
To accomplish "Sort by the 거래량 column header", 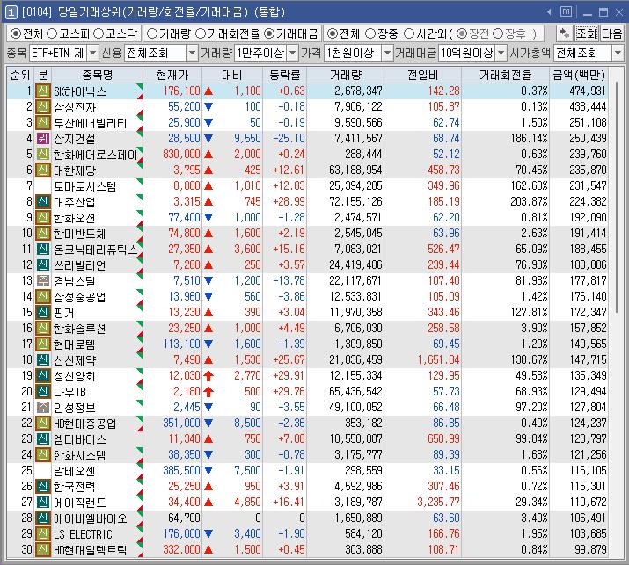I will pyautogui.click(x=346, y=75).
